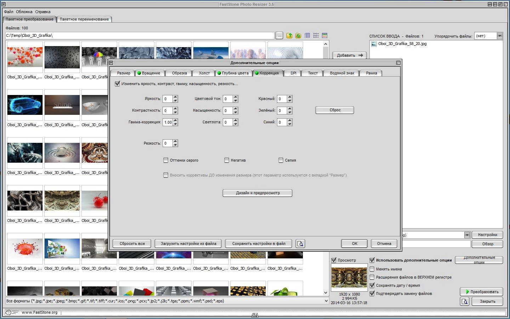The height and width of the screenshot is (319, 510).
Task: Click www.FastStone.org link in status bar
Action: point(39,312)
